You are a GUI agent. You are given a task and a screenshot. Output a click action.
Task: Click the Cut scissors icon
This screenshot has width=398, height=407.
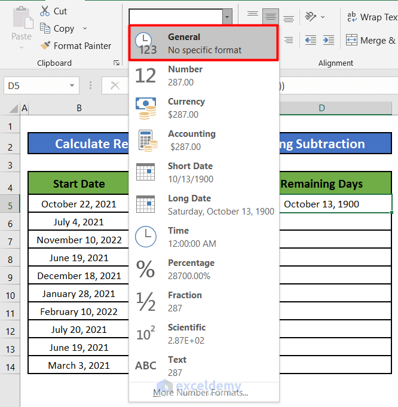45,11
